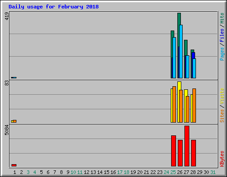Screen dimensions: 227x177
Task: Select the orange Sites bar for day 26
Action: coord(181,106)
